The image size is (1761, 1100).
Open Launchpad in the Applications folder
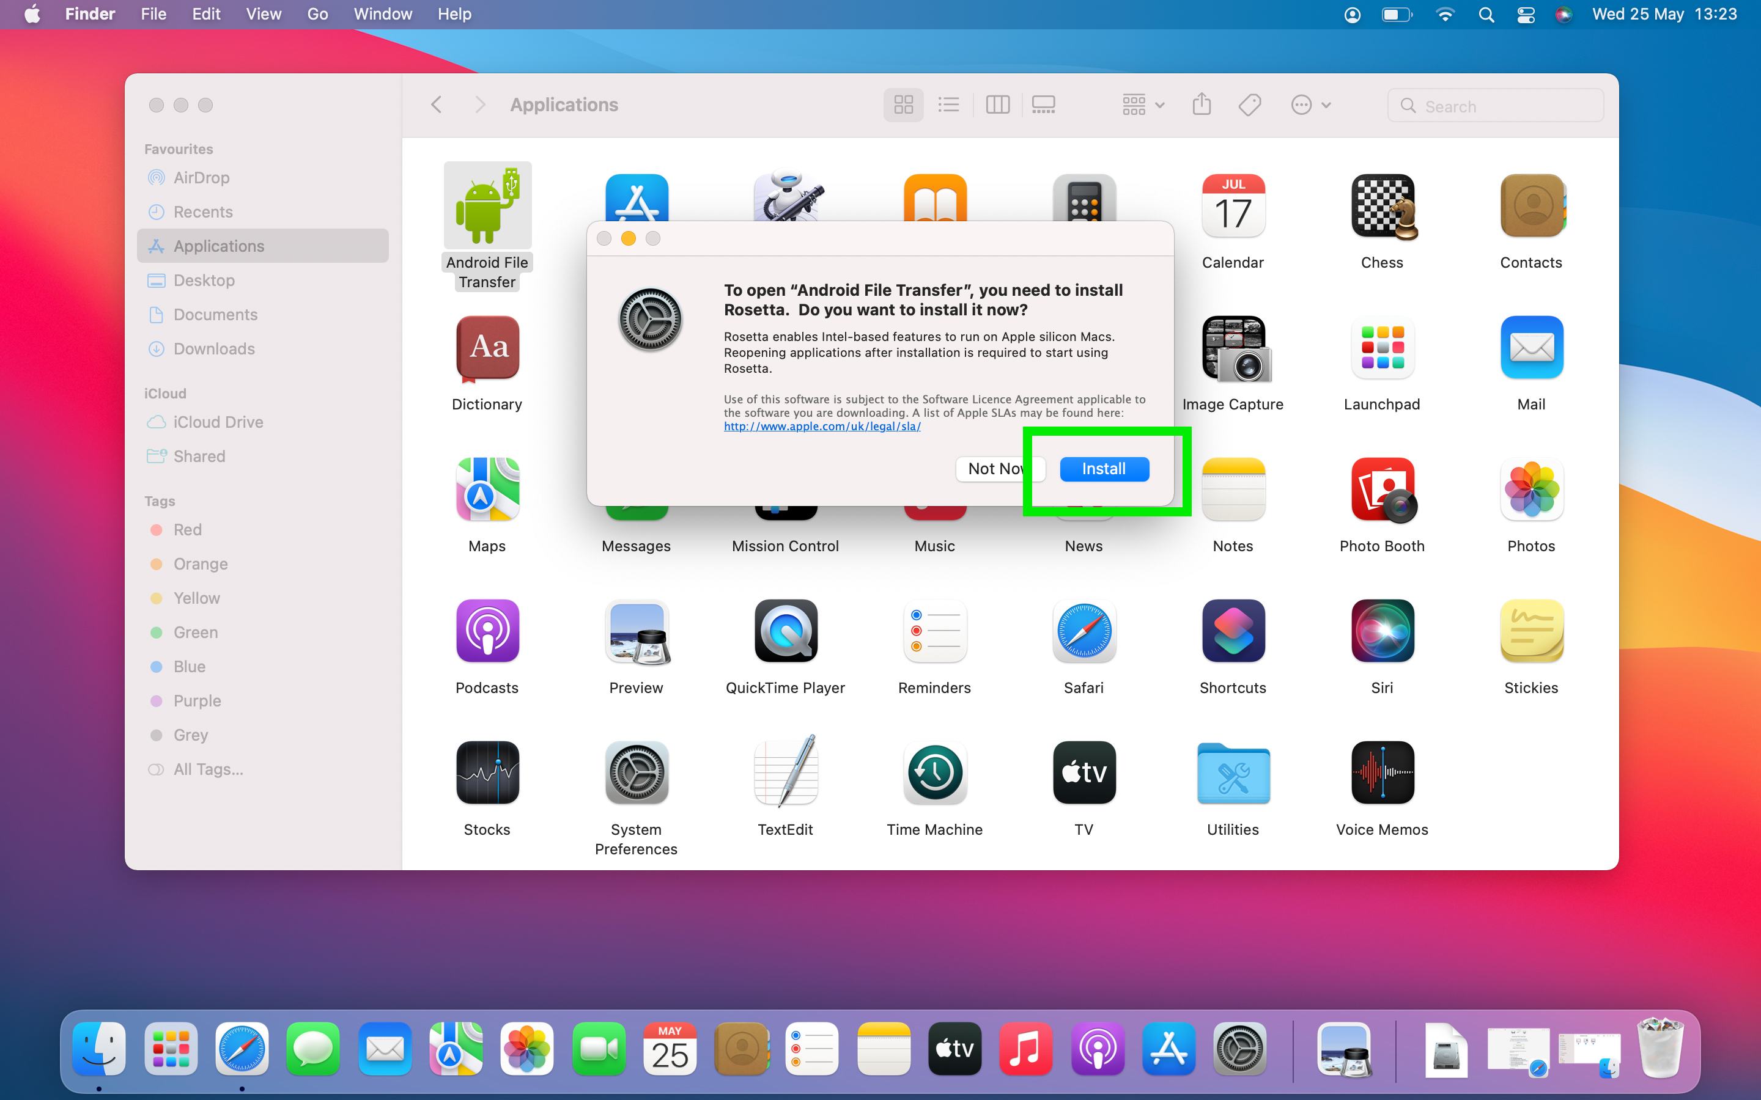pos(1382,348)
